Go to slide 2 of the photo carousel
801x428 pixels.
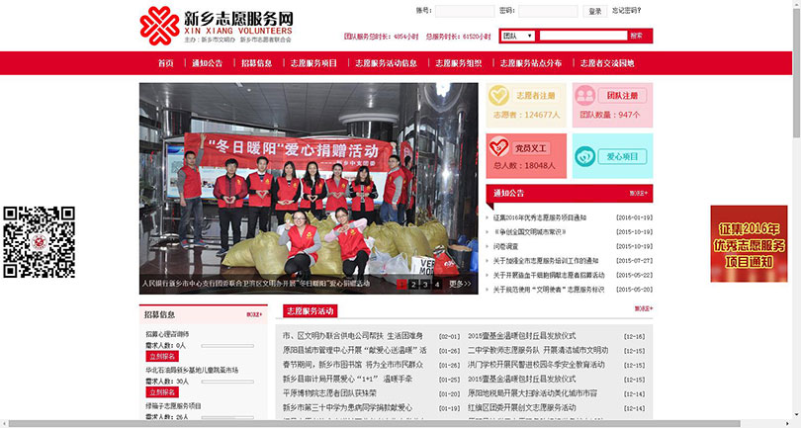[x=413, y=285]
